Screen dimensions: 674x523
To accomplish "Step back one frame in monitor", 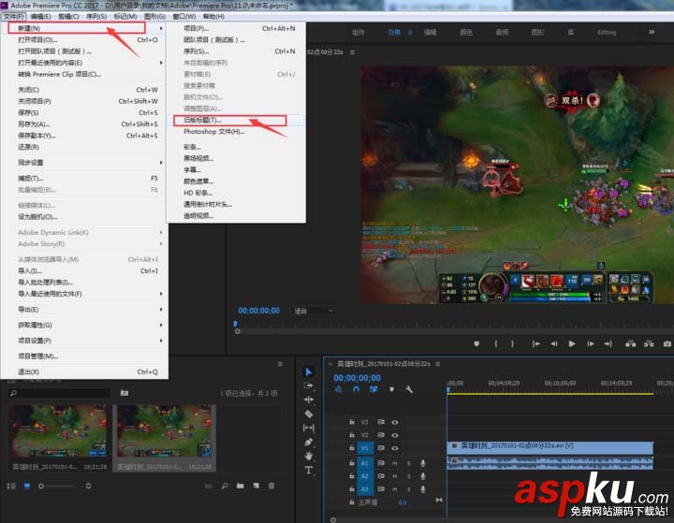I will tap(554, 343).
